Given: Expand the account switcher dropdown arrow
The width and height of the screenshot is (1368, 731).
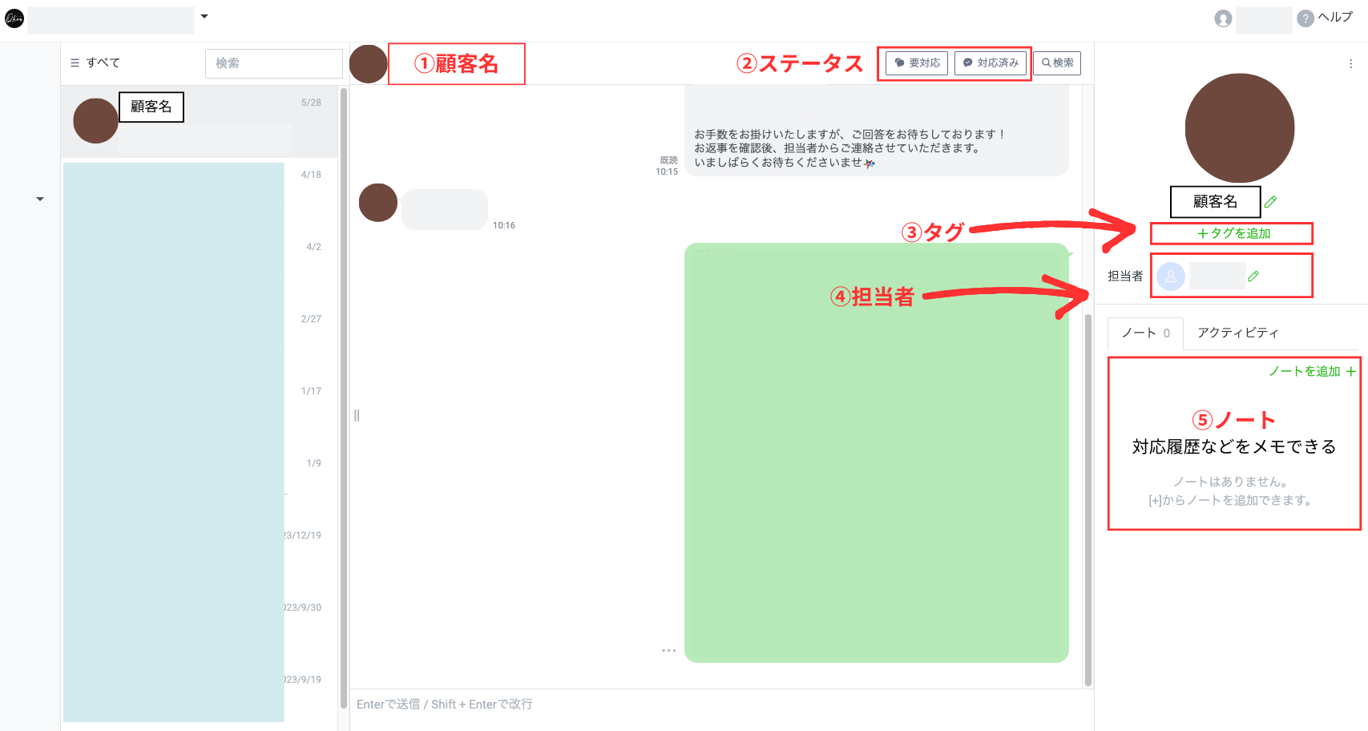Looking at the screenshot, I should click(204, 16).
